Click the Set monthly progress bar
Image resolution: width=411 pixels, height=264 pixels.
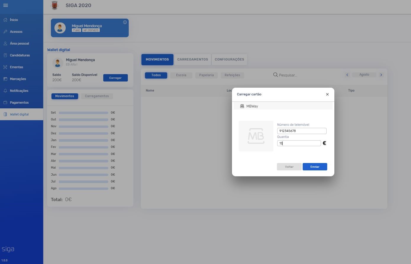pos(83,113)
